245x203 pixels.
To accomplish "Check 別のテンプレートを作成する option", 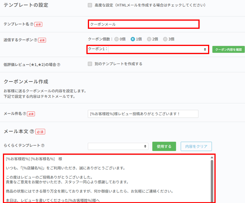I will click(x=90, y=64).
